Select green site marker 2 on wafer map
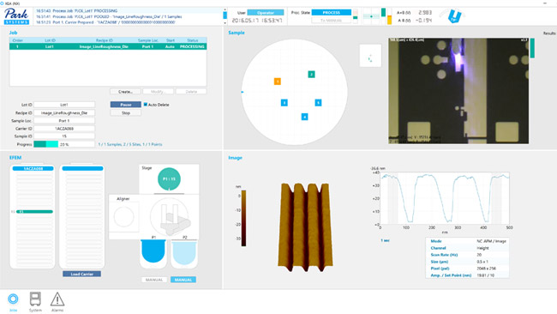 pyautogui.click(x=311, y=75)
